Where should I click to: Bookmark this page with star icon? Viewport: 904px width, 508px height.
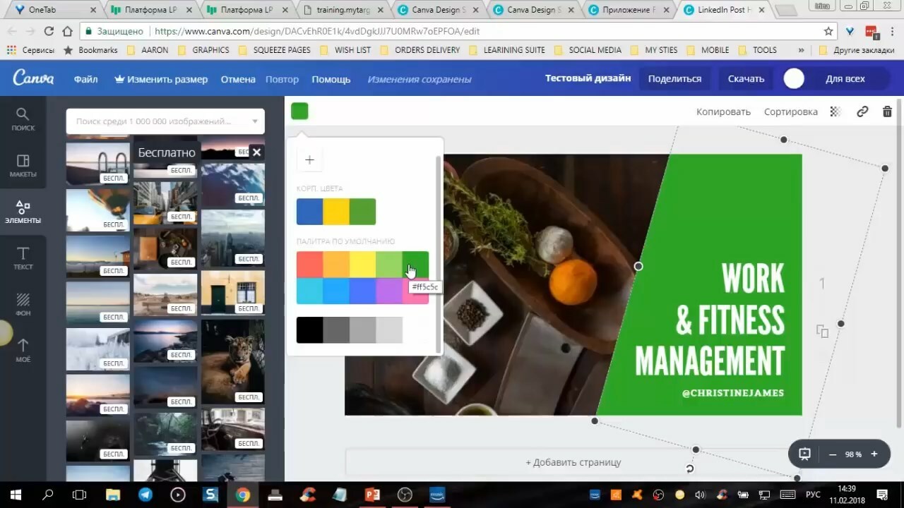point(828,31)
